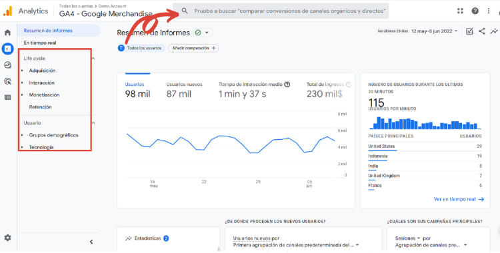The width and height of the screenshot is (500, 253).
Task: Follow the Ver en tiempo real link
Action: [459, 200]
